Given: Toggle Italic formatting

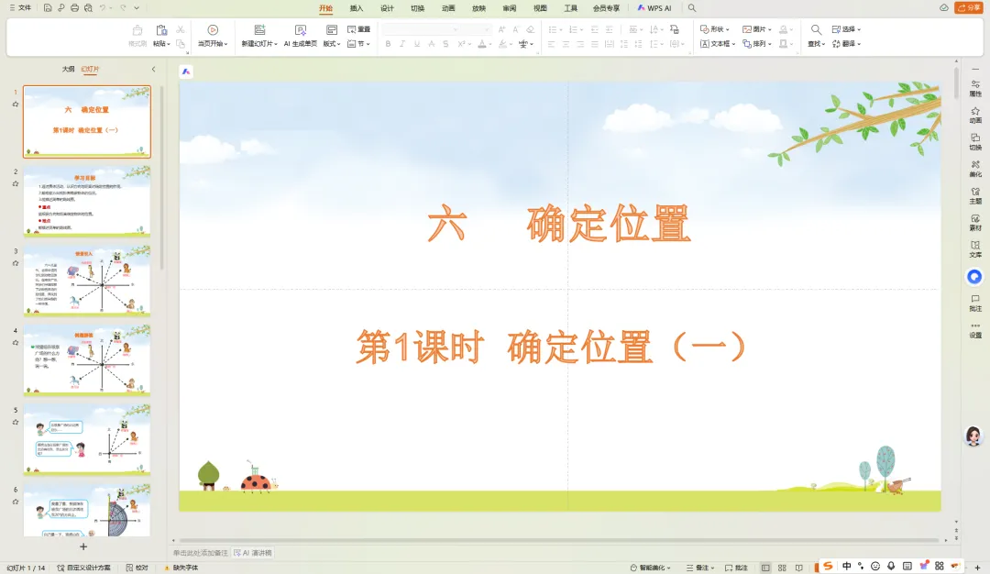Looking at the screenshot, I should point(402,44).
